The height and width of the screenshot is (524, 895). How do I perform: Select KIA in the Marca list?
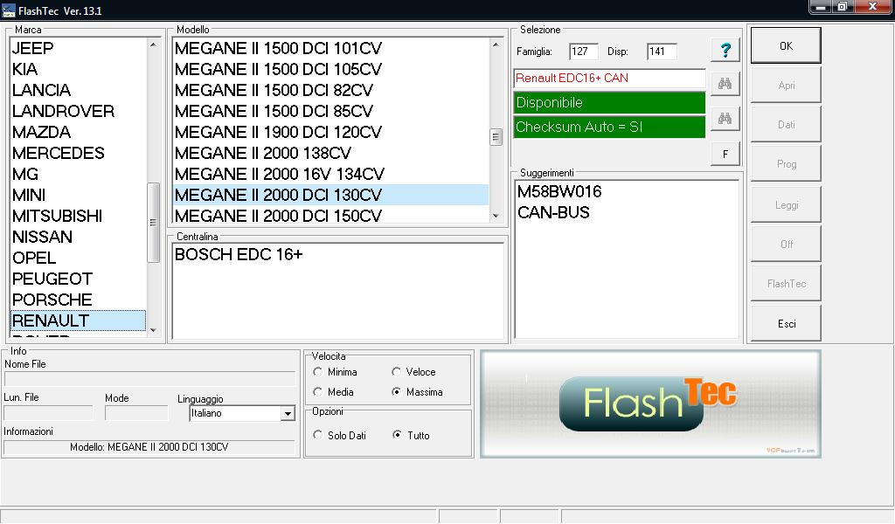78,69
